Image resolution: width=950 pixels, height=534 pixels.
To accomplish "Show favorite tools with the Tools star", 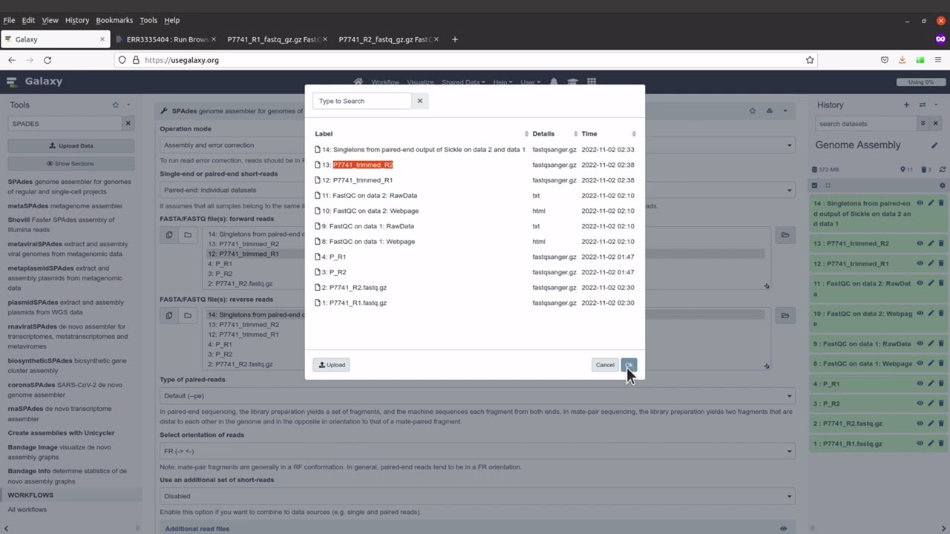I will coord(115,105).
